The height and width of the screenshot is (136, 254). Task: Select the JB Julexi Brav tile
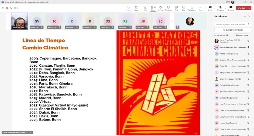pos(143,21)
